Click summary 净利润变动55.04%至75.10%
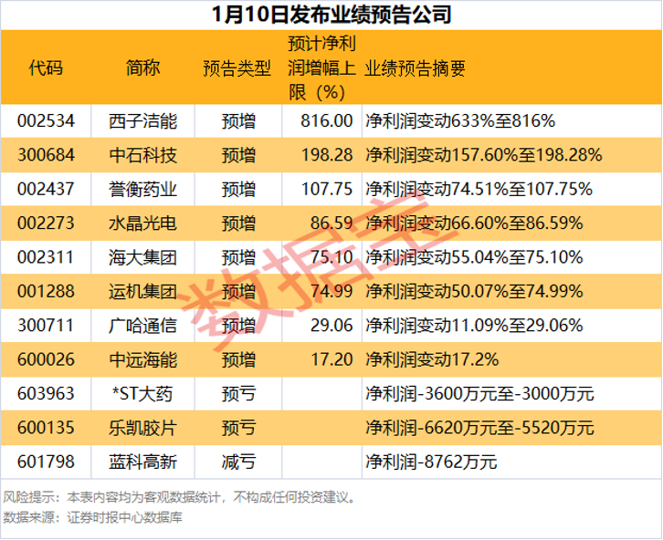This screenshot has height=540, width=663. pyautogui.click(x=474, y=258)
